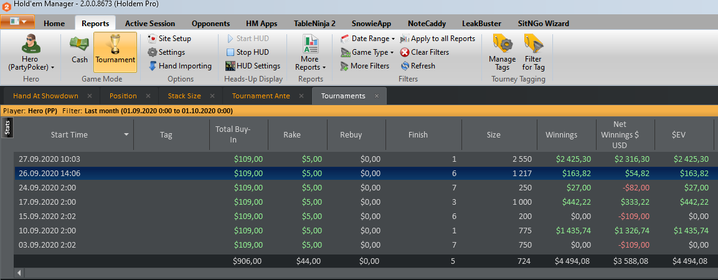
Task: Sort by the $EV column header
Action: 684,135
